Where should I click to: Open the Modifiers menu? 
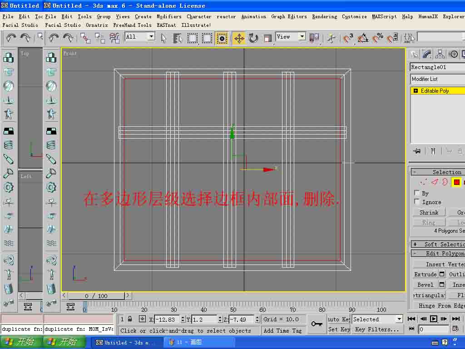pos(169,17)
